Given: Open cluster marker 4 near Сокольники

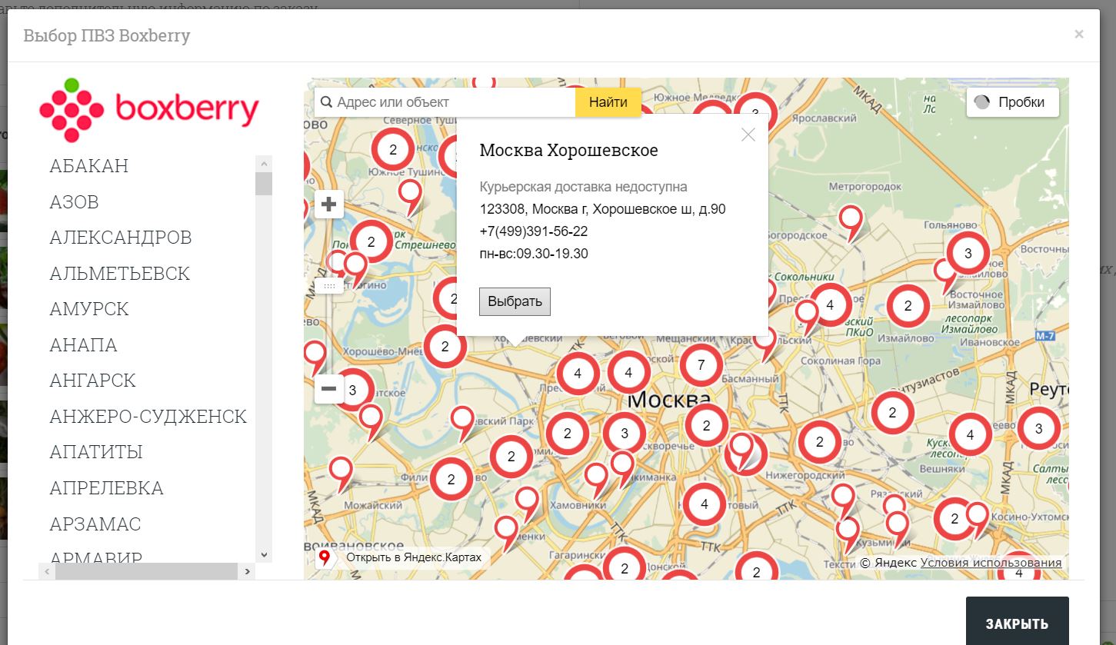Looking at the screenshot, I should pos(829,304).
